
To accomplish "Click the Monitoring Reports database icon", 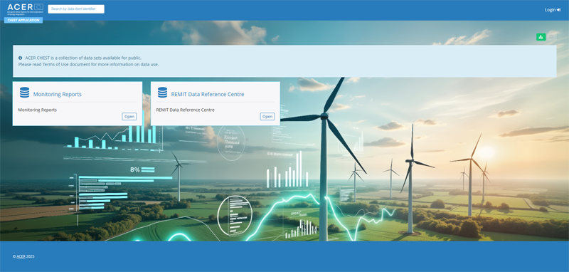I will pos(24,93).
